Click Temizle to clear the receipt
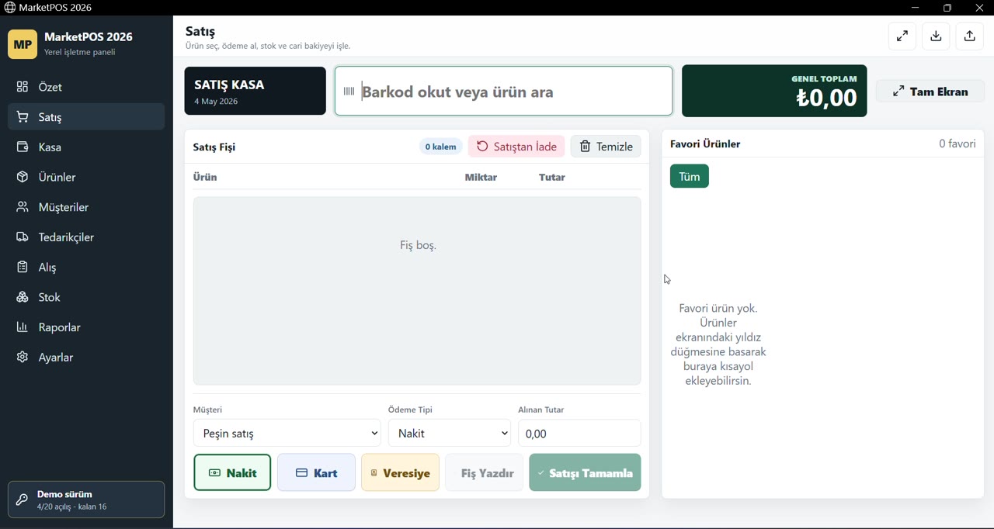Image resolution: width=994 pixels, height=529 pixels. 606,147
